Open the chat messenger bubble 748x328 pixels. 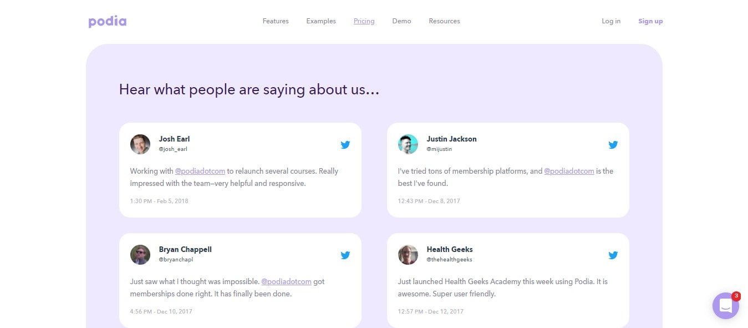[x=725, y=305]
